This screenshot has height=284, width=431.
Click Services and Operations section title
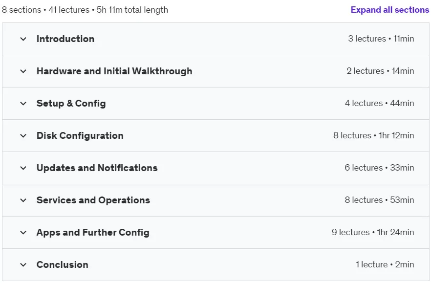point(93,200)
